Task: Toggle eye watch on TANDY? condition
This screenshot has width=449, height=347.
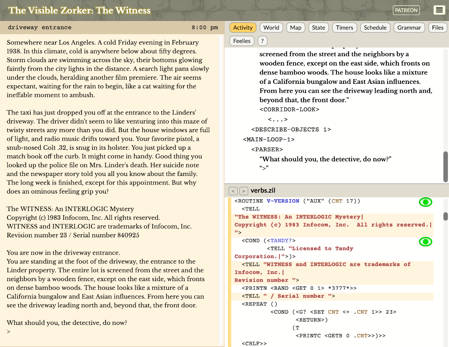Action: pos(425,242)
